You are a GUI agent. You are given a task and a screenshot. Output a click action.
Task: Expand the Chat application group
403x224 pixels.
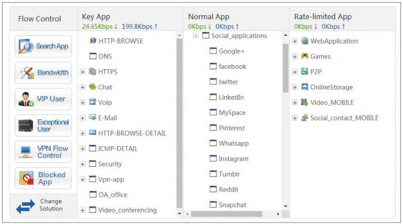(83, 87)
